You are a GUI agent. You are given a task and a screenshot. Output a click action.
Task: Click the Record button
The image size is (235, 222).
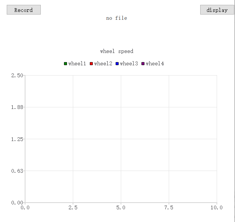(x=24, y=10)
